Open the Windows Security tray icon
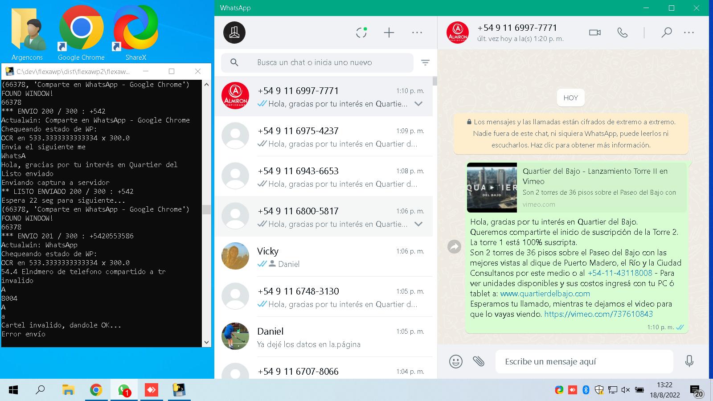Image resolution: width=713 pixels, height=401 pixels. tap(599, 390)
